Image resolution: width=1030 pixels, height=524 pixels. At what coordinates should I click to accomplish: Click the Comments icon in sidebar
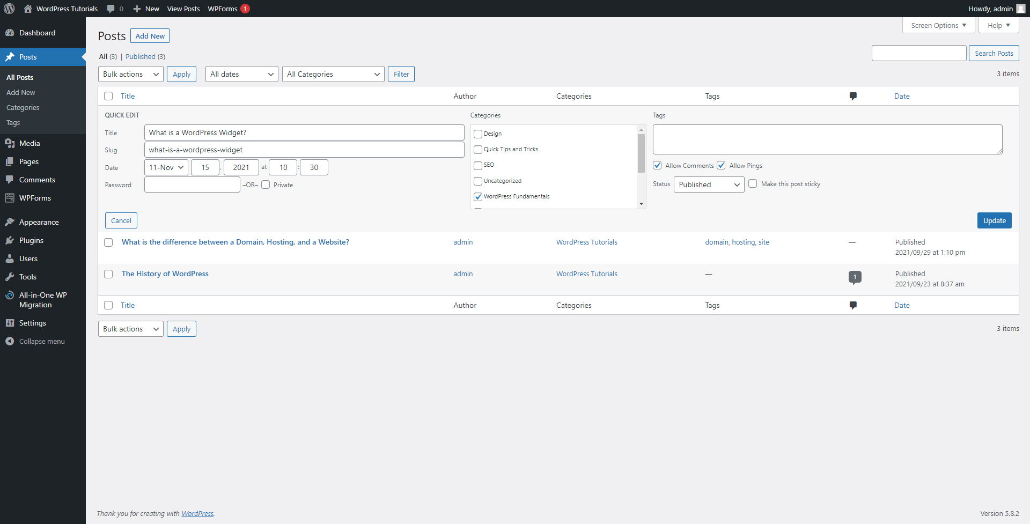coord(10,180)
